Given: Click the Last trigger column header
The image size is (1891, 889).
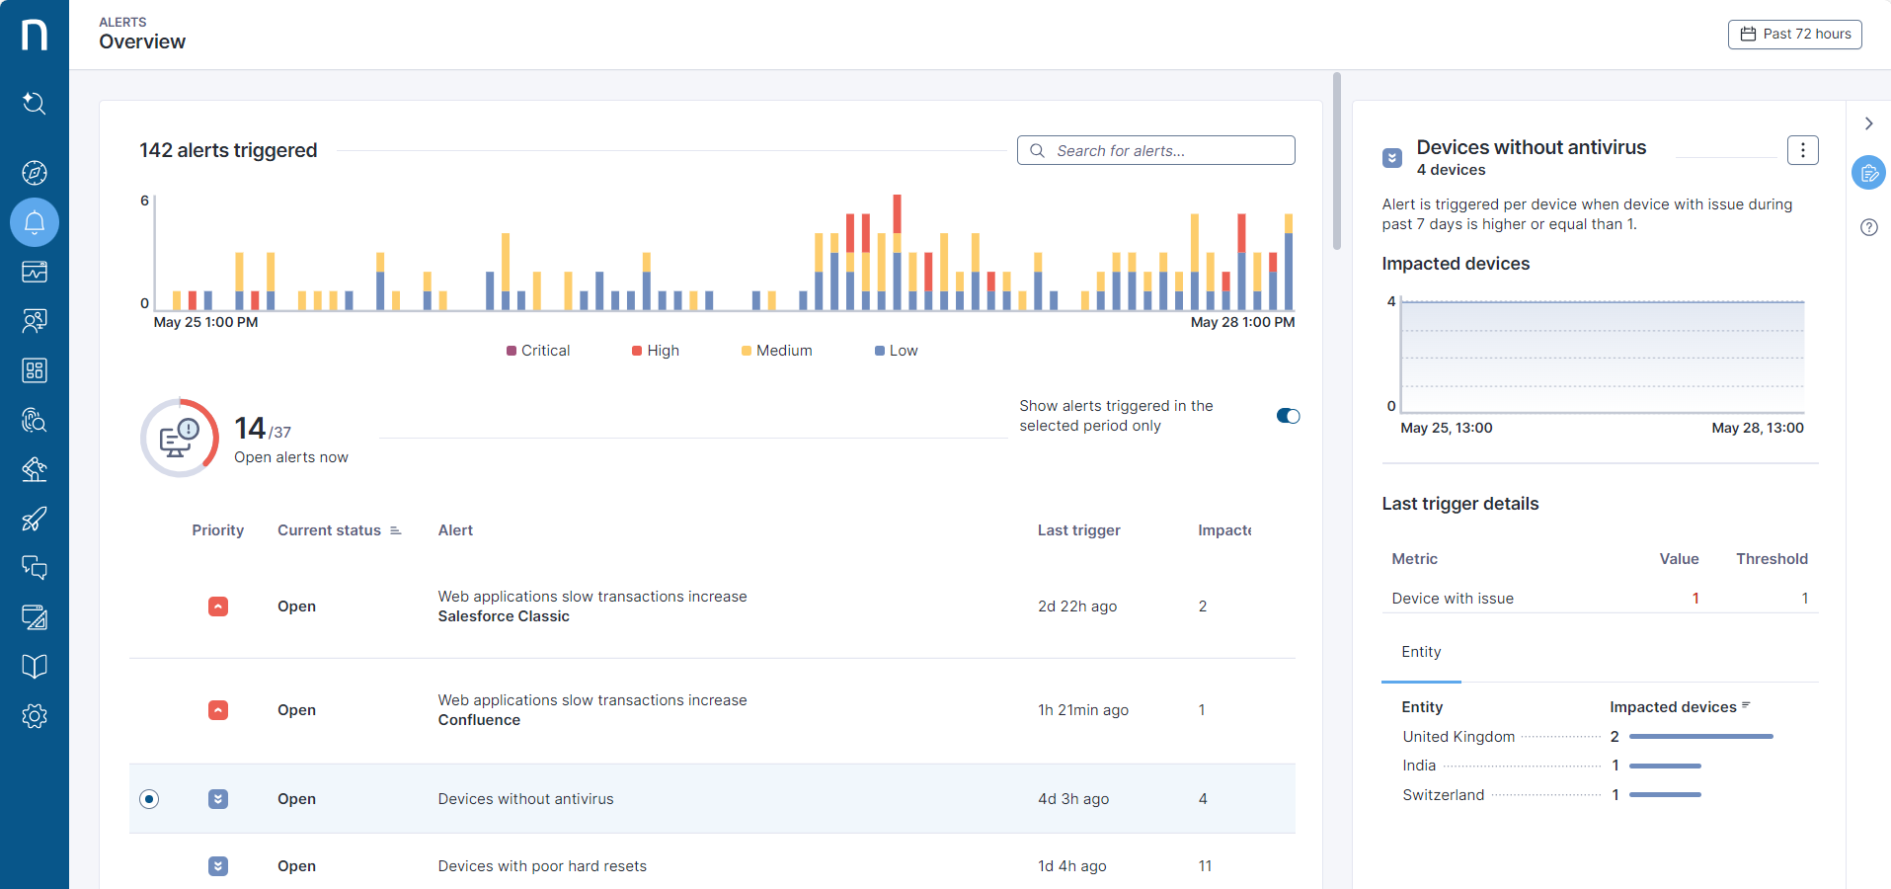Looking at the screenshot, I should (x=1079, y=530).
